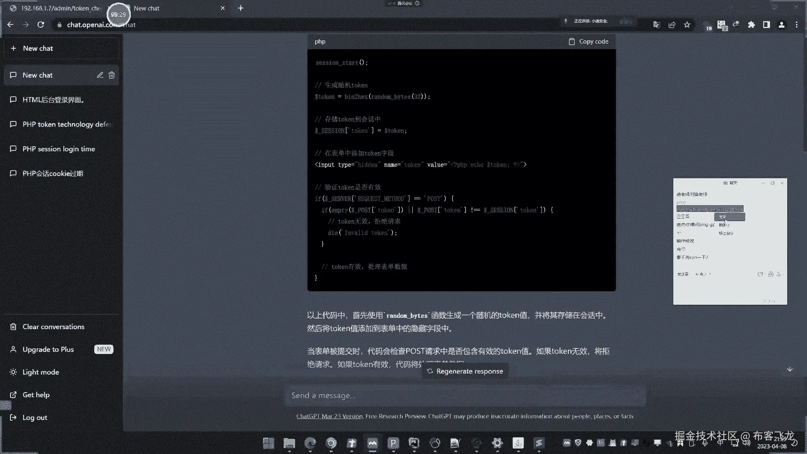Open the HTML后台登录界面 conversation
This screenshot has width=807, height=454.
(53, 100)
